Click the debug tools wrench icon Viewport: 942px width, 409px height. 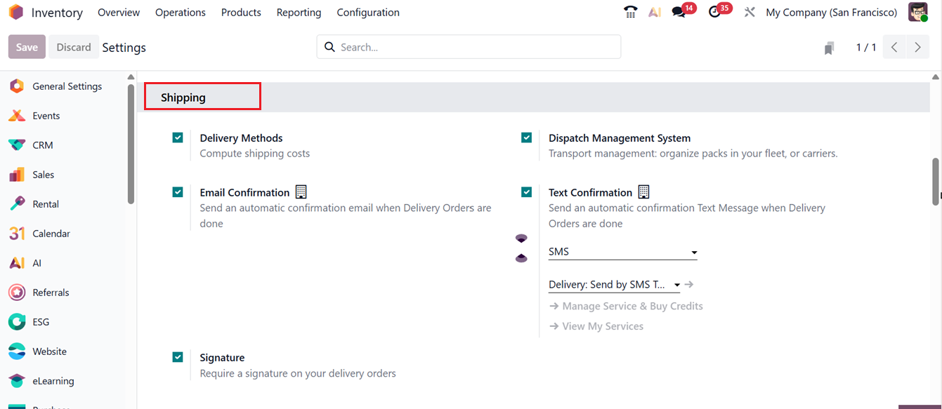click(750, 12)
